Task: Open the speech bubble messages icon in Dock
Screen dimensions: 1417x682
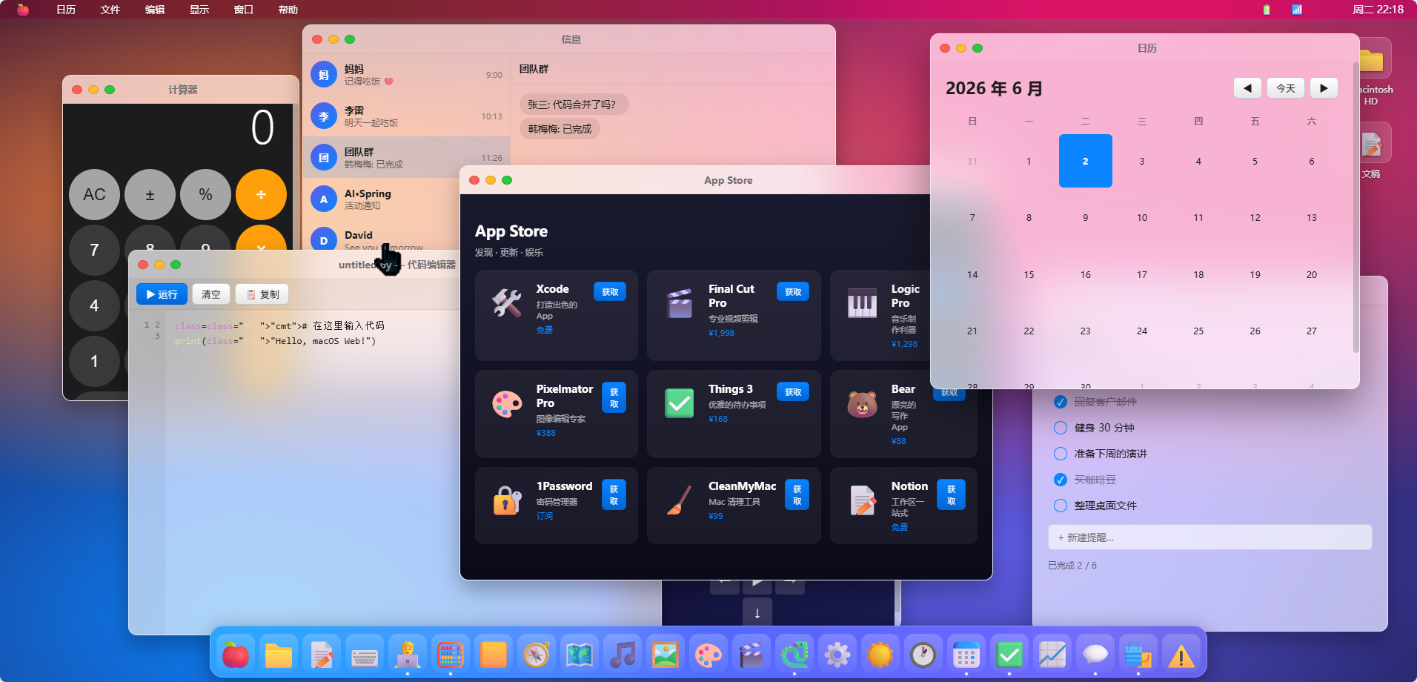Action: point(1095,655)
